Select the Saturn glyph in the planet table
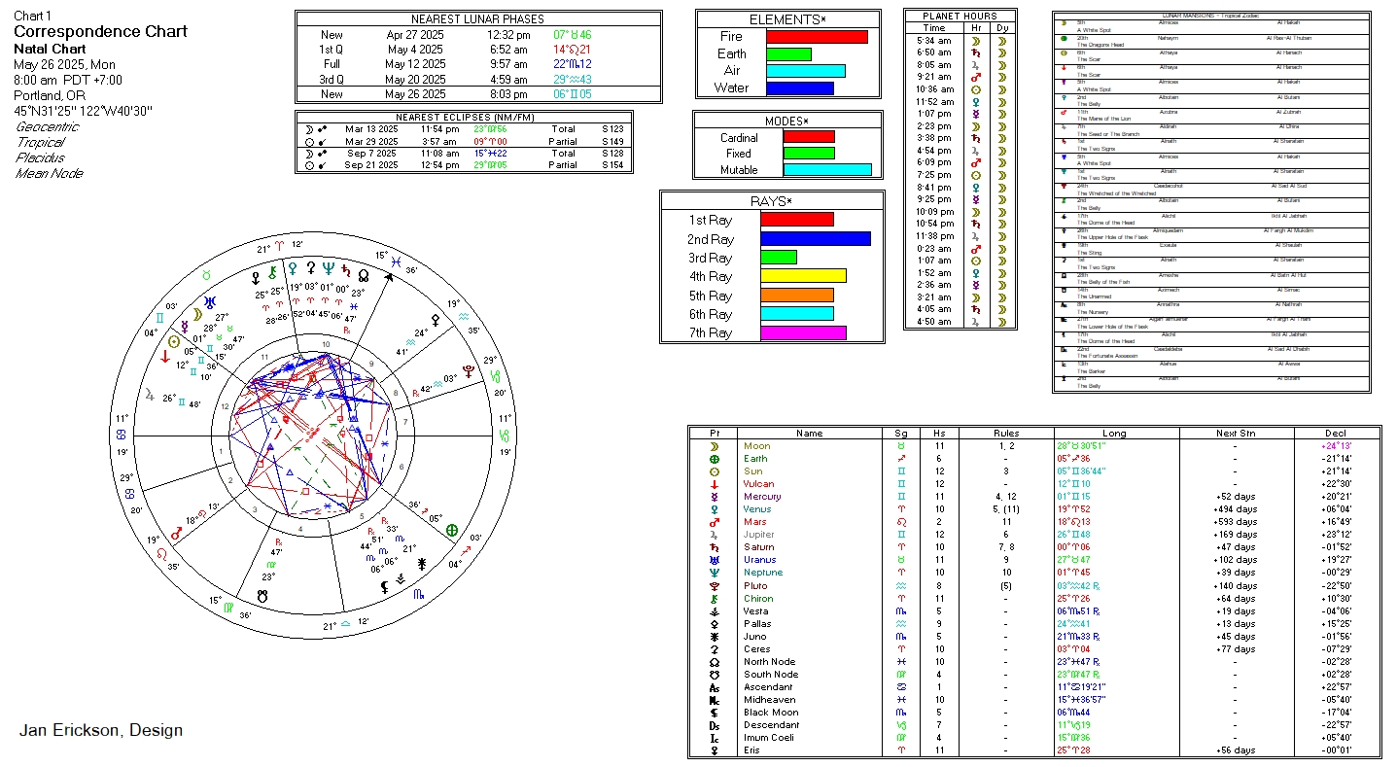 pyautogui.click(x=715, y=547)
